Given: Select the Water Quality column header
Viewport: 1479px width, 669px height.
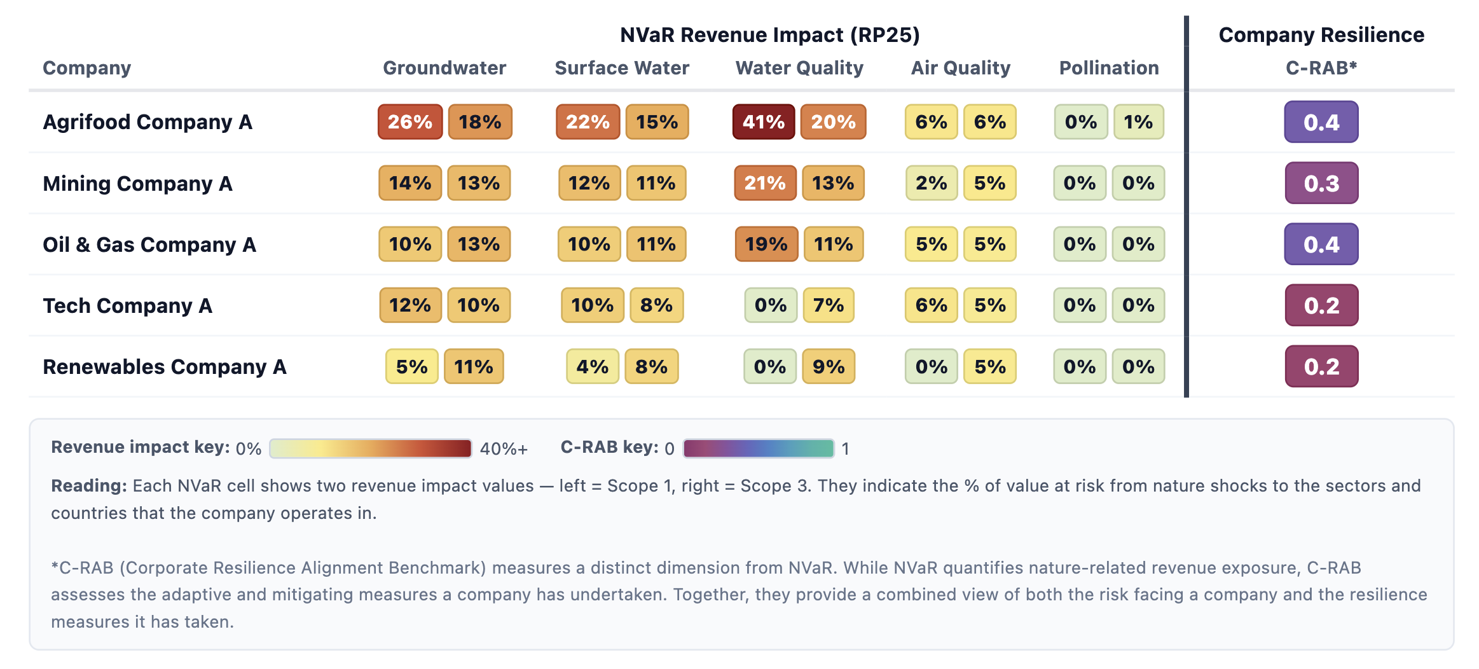Looking at the screenshot, I should [x=799, y=68].
